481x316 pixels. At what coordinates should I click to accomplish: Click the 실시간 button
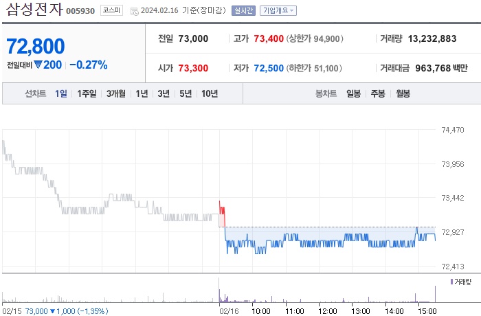243,11
